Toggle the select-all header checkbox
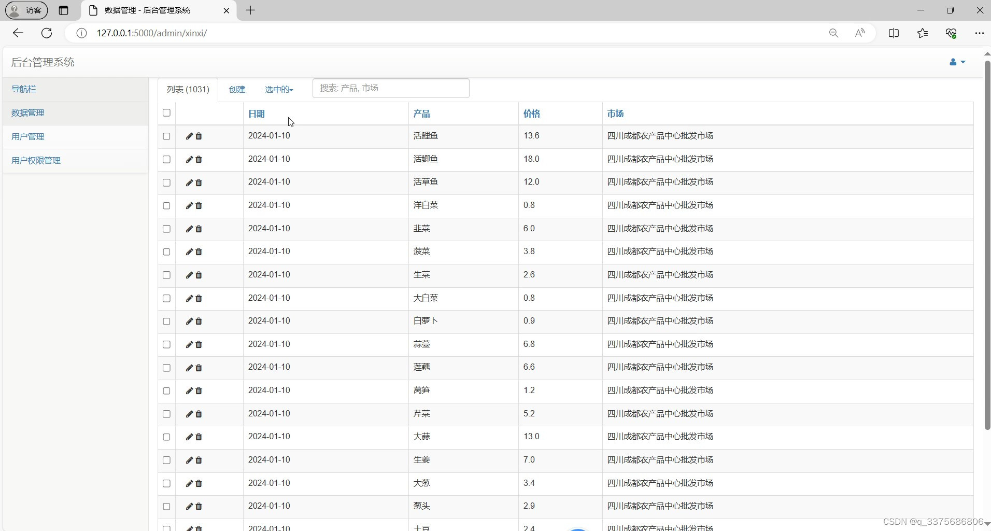 pos(166,113)
